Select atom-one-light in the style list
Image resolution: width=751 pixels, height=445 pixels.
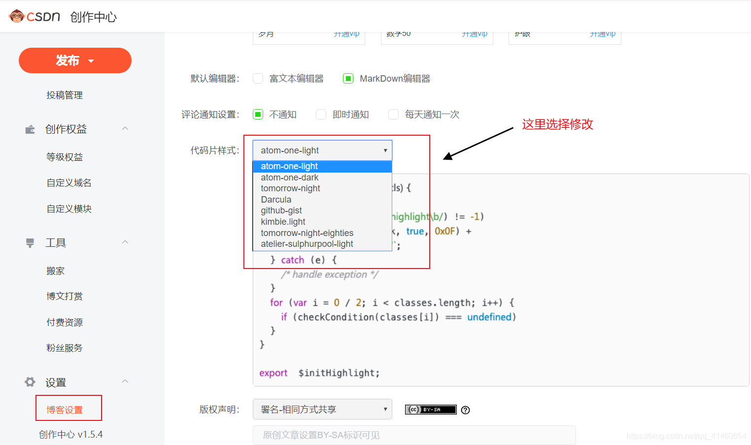click(x=322, y=167)
